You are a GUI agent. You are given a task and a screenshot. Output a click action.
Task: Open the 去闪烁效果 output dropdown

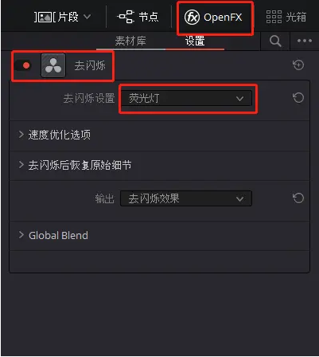coord(186,198)
